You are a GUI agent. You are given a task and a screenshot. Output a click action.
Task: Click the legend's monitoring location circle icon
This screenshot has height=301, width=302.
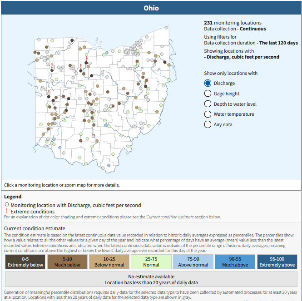click(7, 205)
